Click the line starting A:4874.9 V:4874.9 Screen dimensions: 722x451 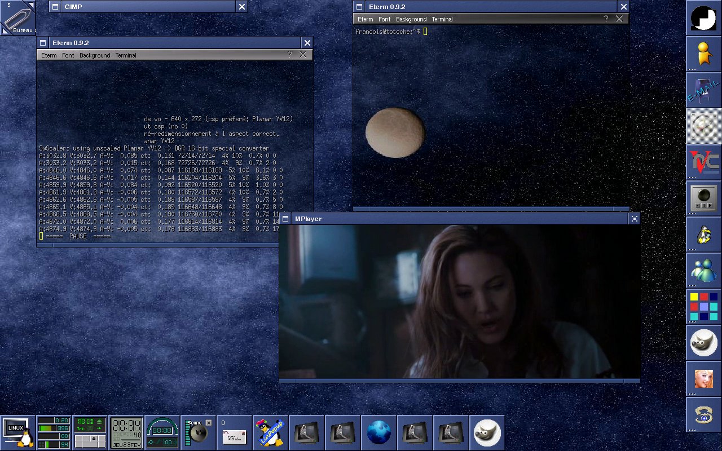159,229
